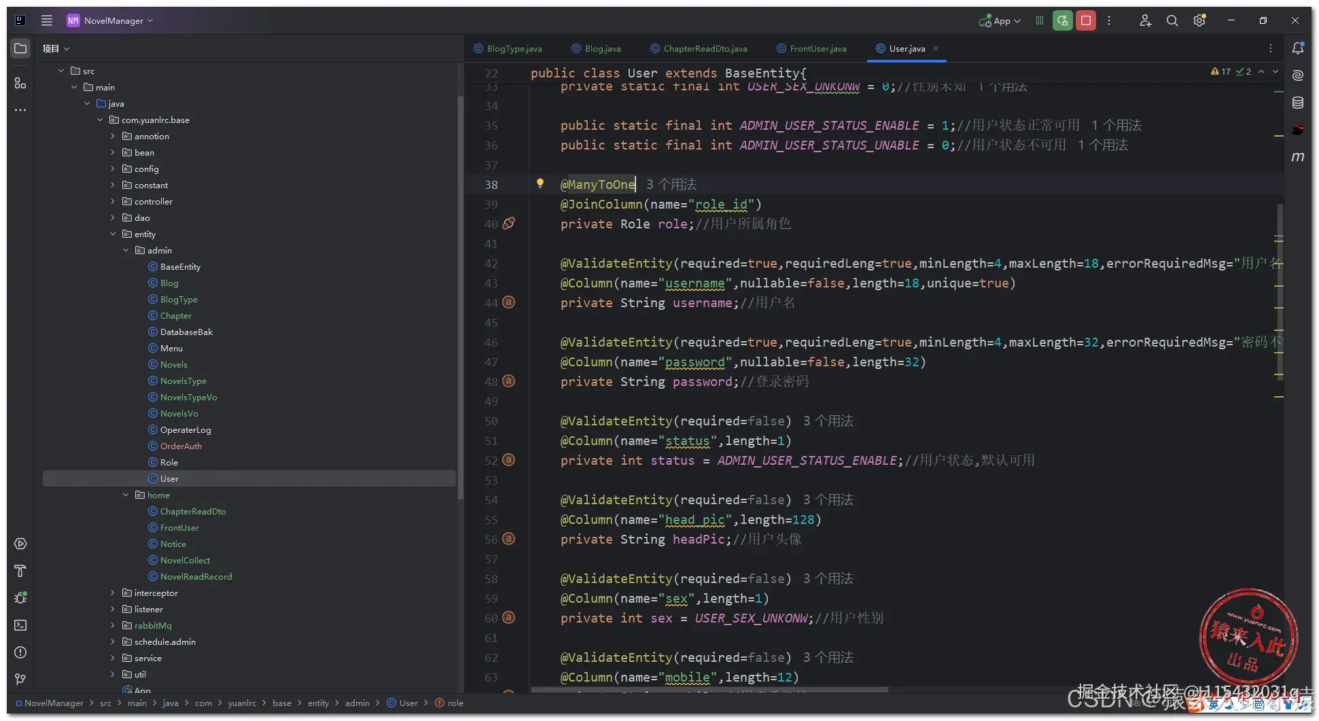The height and width of the screenshot is (721, 1319).
Task: Expand the controller package
Action: tap(113, 201)
